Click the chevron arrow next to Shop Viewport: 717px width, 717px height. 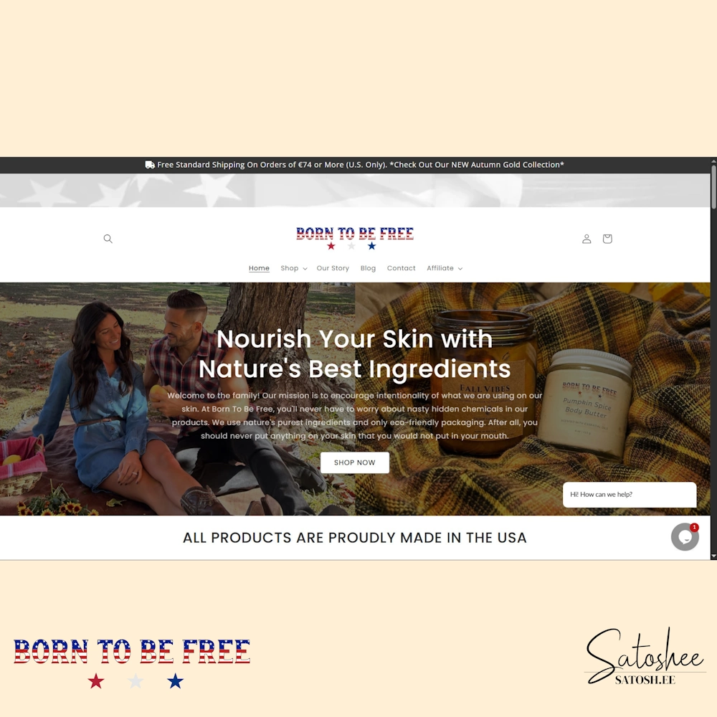(x=305, y=269)
